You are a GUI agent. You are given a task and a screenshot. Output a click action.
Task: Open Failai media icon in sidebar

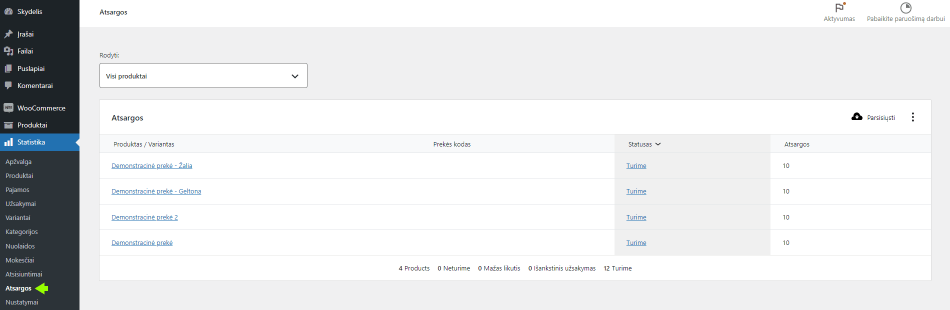pos(8,51)
